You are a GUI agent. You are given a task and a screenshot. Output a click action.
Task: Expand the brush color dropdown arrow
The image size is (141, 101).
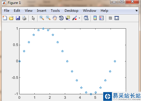point(80,18)
